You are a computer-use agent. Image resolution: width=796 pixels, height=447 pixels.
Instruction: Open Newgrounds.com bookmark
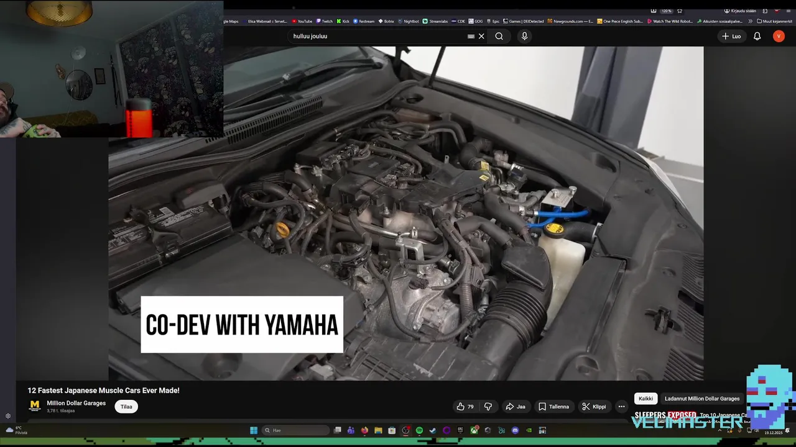pos(570,21)
